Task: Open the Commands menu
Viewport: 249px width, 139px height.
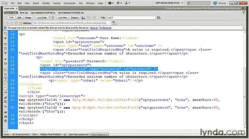Action: coord(69,3)
